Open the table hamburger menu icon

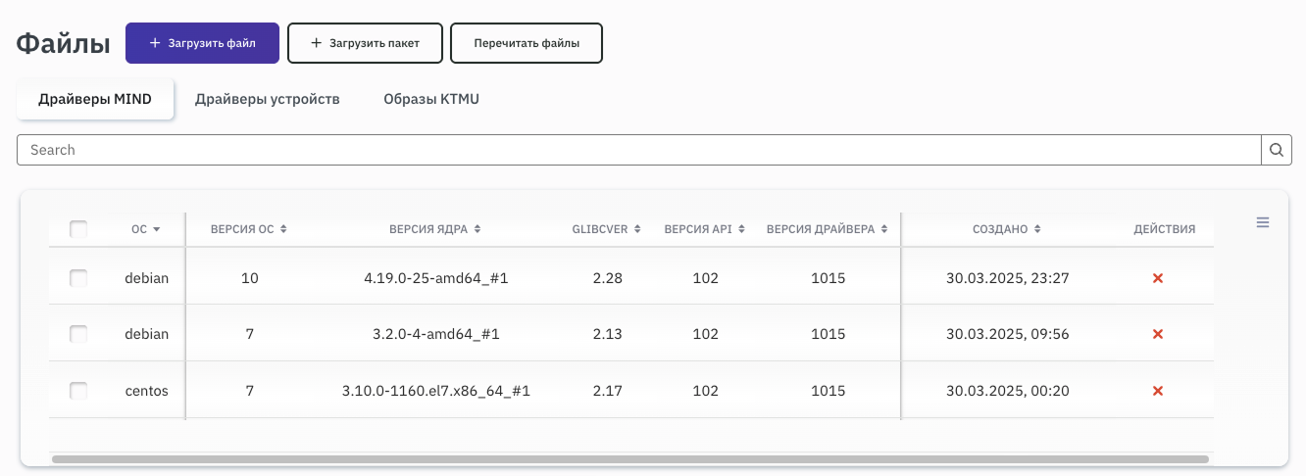click(x=1263, y=222)
